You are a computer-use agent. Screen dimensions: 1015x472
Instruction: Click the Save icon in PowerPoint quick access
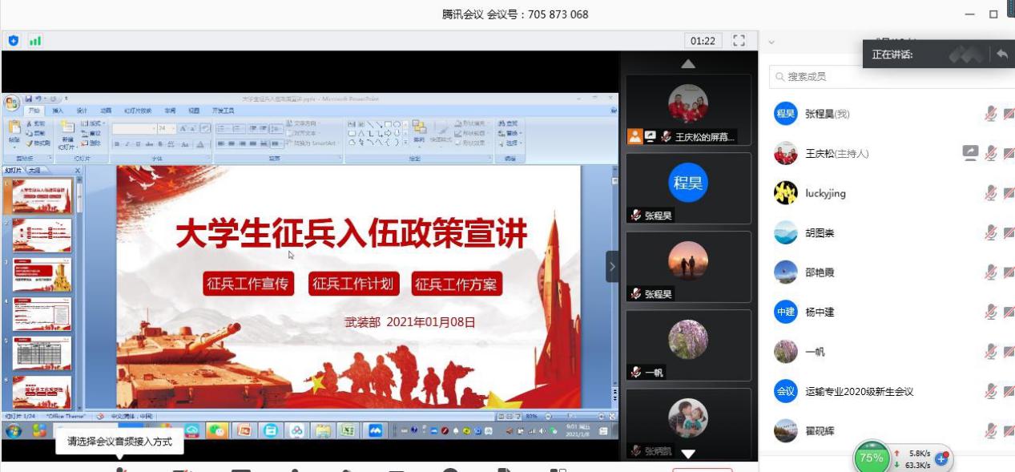pos(28,99)
